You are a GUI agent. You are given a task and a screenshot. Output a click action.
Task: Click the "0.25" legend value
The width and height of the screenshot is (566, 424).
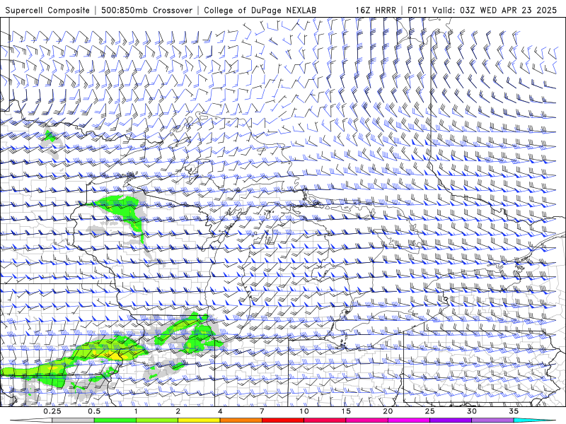pos(52,411)
